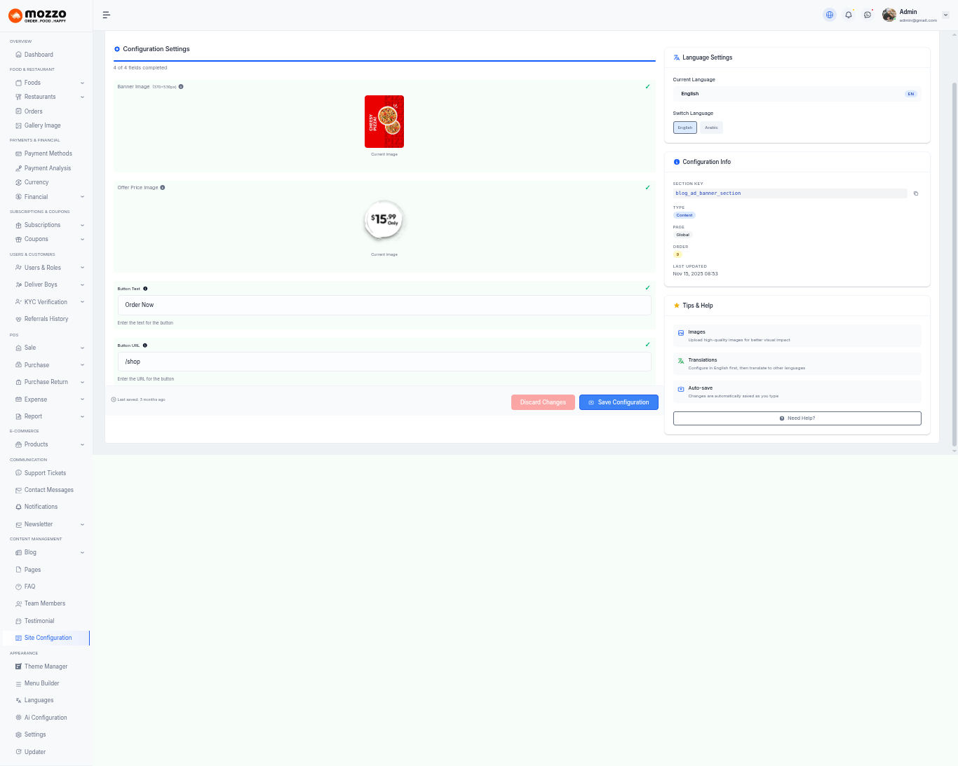This screenshot has height=766, width=958.
Task: Open the chat messages icon in header
Action: (868, 15)
